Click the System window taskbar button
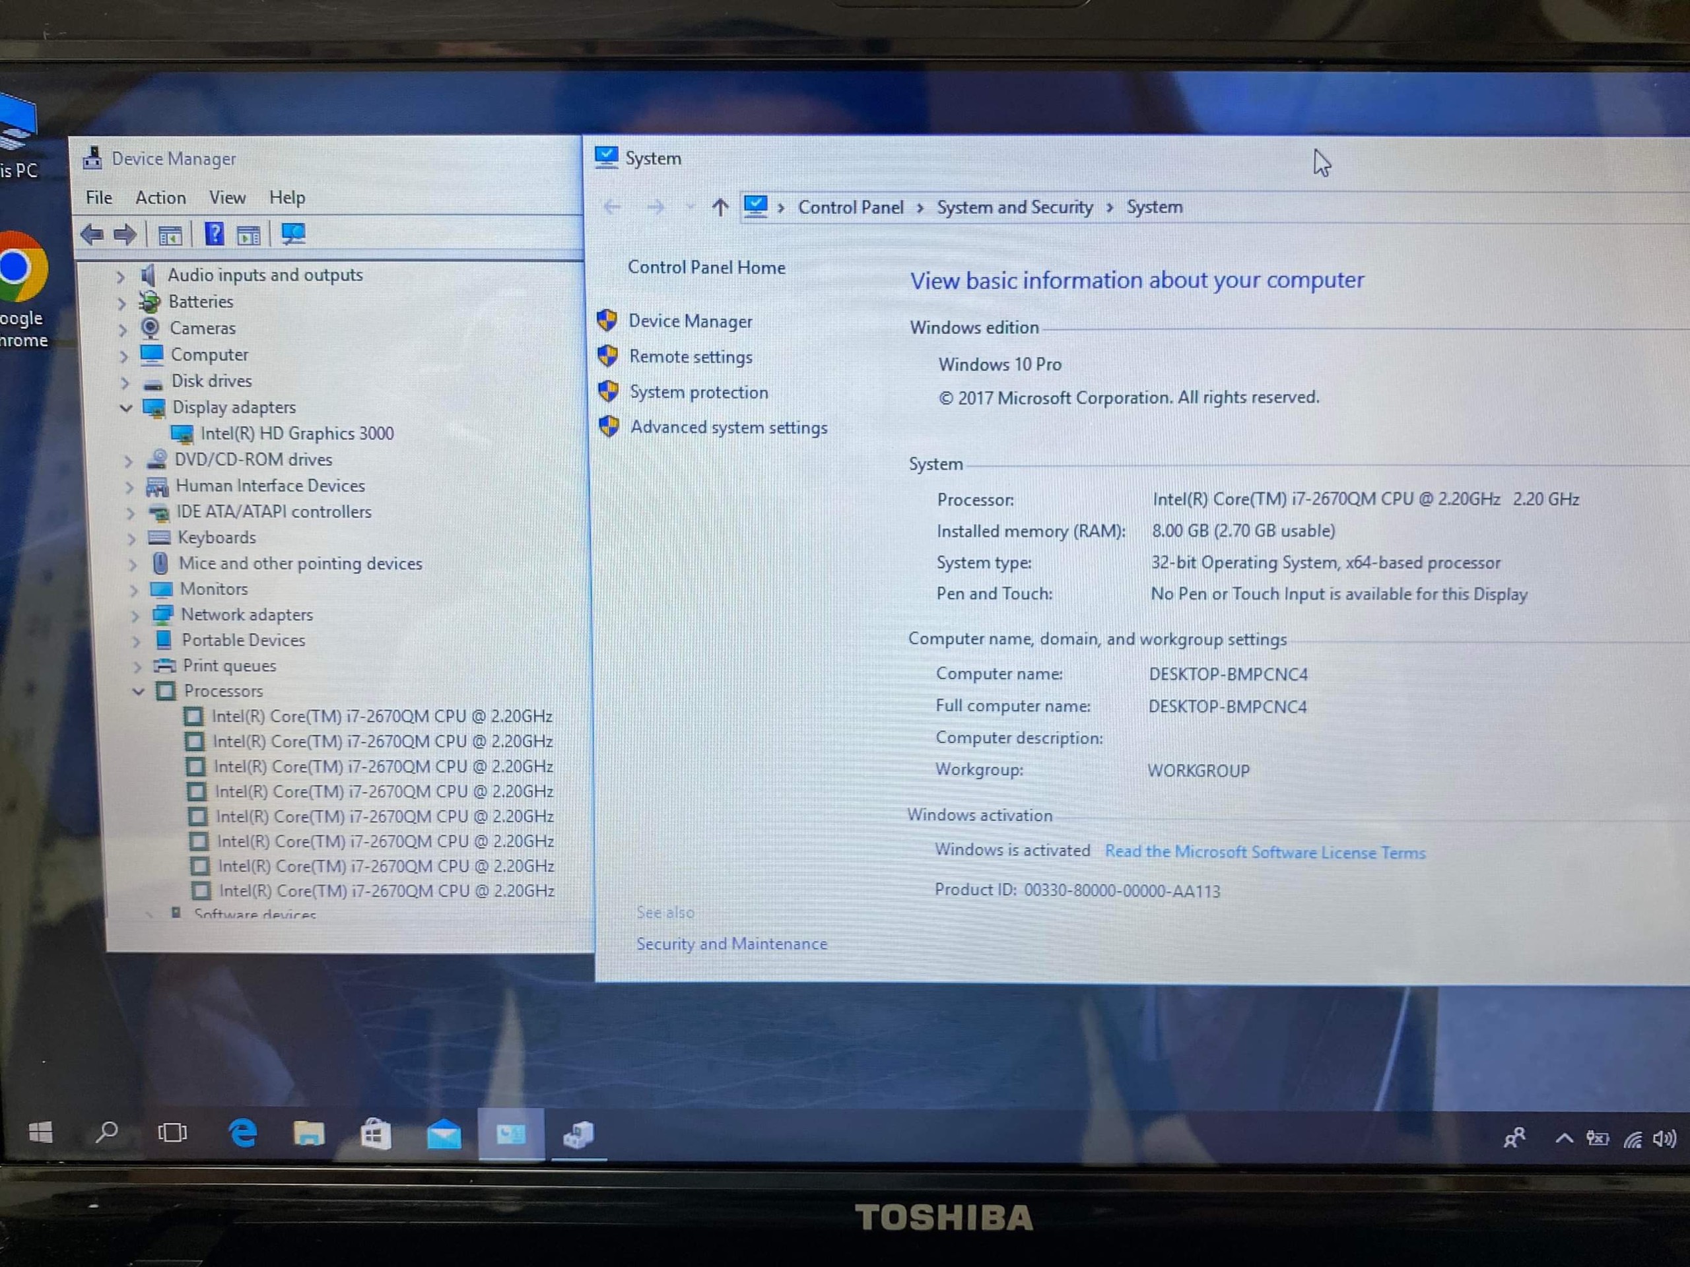The width and height of the screenshot is (1690, 1267). point(511,1135)
